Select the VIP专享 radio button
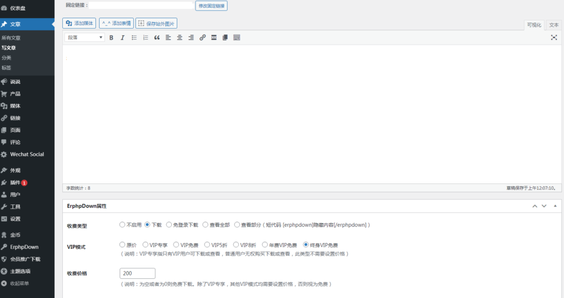564x298 pixels. click(145, 245)
